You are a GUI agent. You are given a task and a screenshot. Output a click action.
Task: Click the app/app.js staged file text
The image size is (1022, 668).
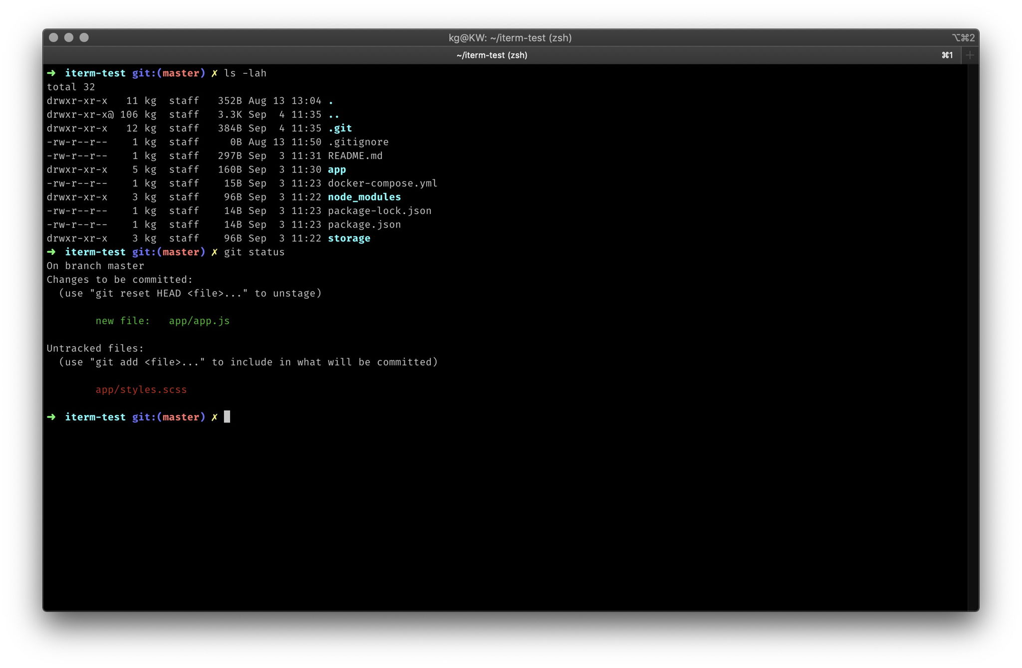(x=199, y=321)
